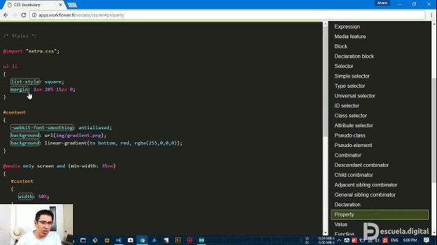Viewport: 437px width, 245px height.
Task: Click the @media keyword in code
Action: [12, 166]
